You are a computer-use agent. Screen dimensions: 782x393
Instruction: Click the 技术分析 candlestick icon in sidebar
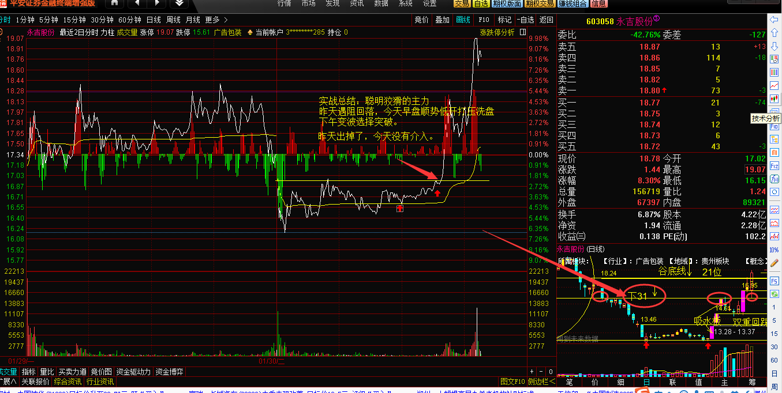[x=774, y=99]
